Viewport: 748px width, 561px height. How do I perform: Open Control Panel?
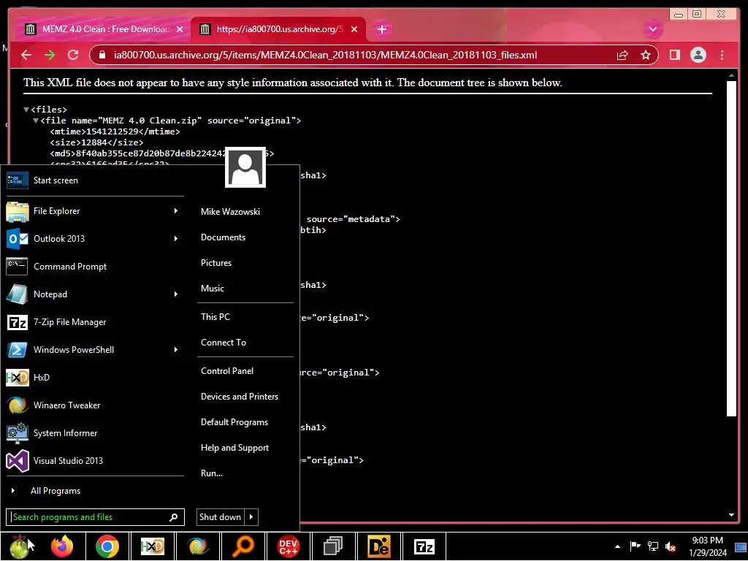point(227,370)
